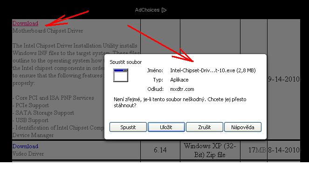Cancel the download with the Zrušit button
The height and width of the screenshot is (179, 309).
[205, 127]
